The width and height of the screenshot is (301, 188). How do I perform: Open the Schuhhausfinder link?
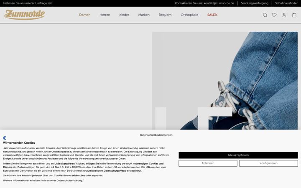pos(286,3)
